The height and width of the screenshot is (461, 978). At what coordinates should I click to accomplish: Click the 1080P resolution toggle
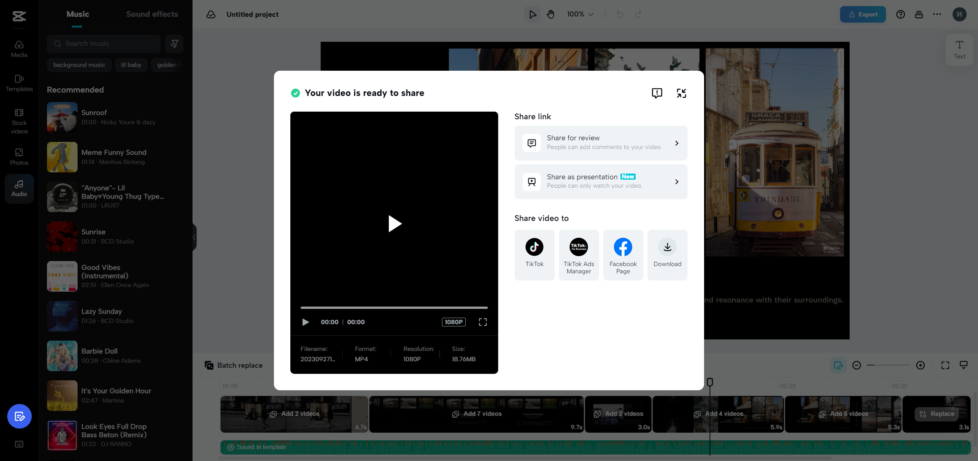point(454,321)
